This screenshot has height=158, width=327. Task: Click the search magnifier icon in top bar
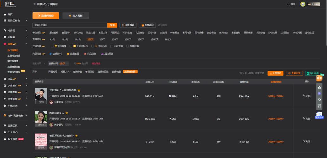click(x=288, y=4)
